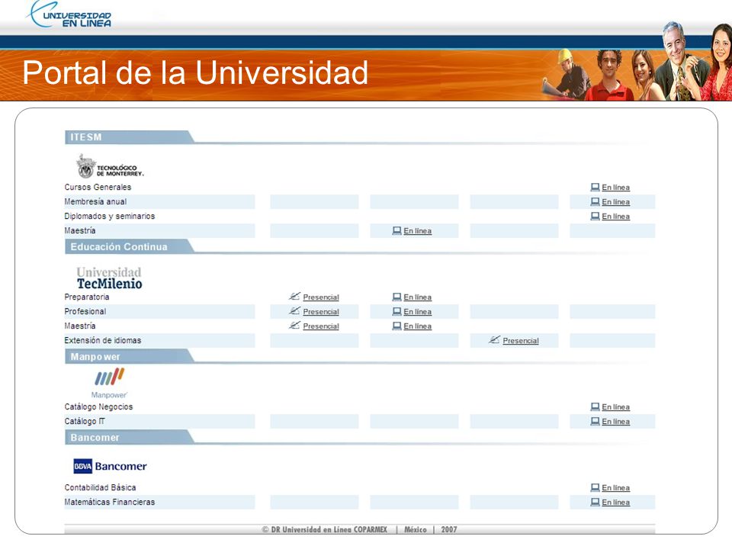The image size is (732, 549).
Task: Open En línea link for Catálogo IT
Action: 616,422
